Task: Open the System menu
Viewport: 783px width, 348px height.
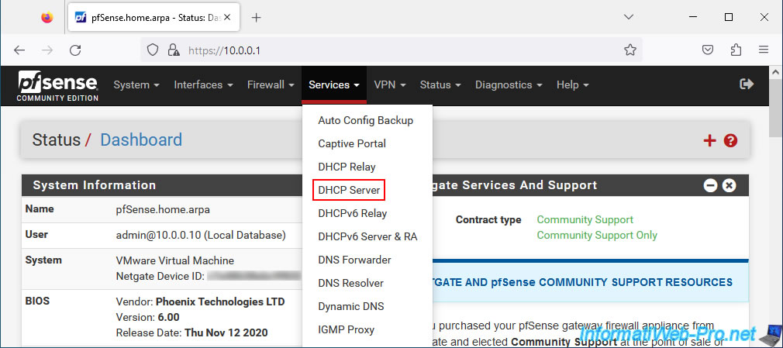Action: click(x=136, y=85)
